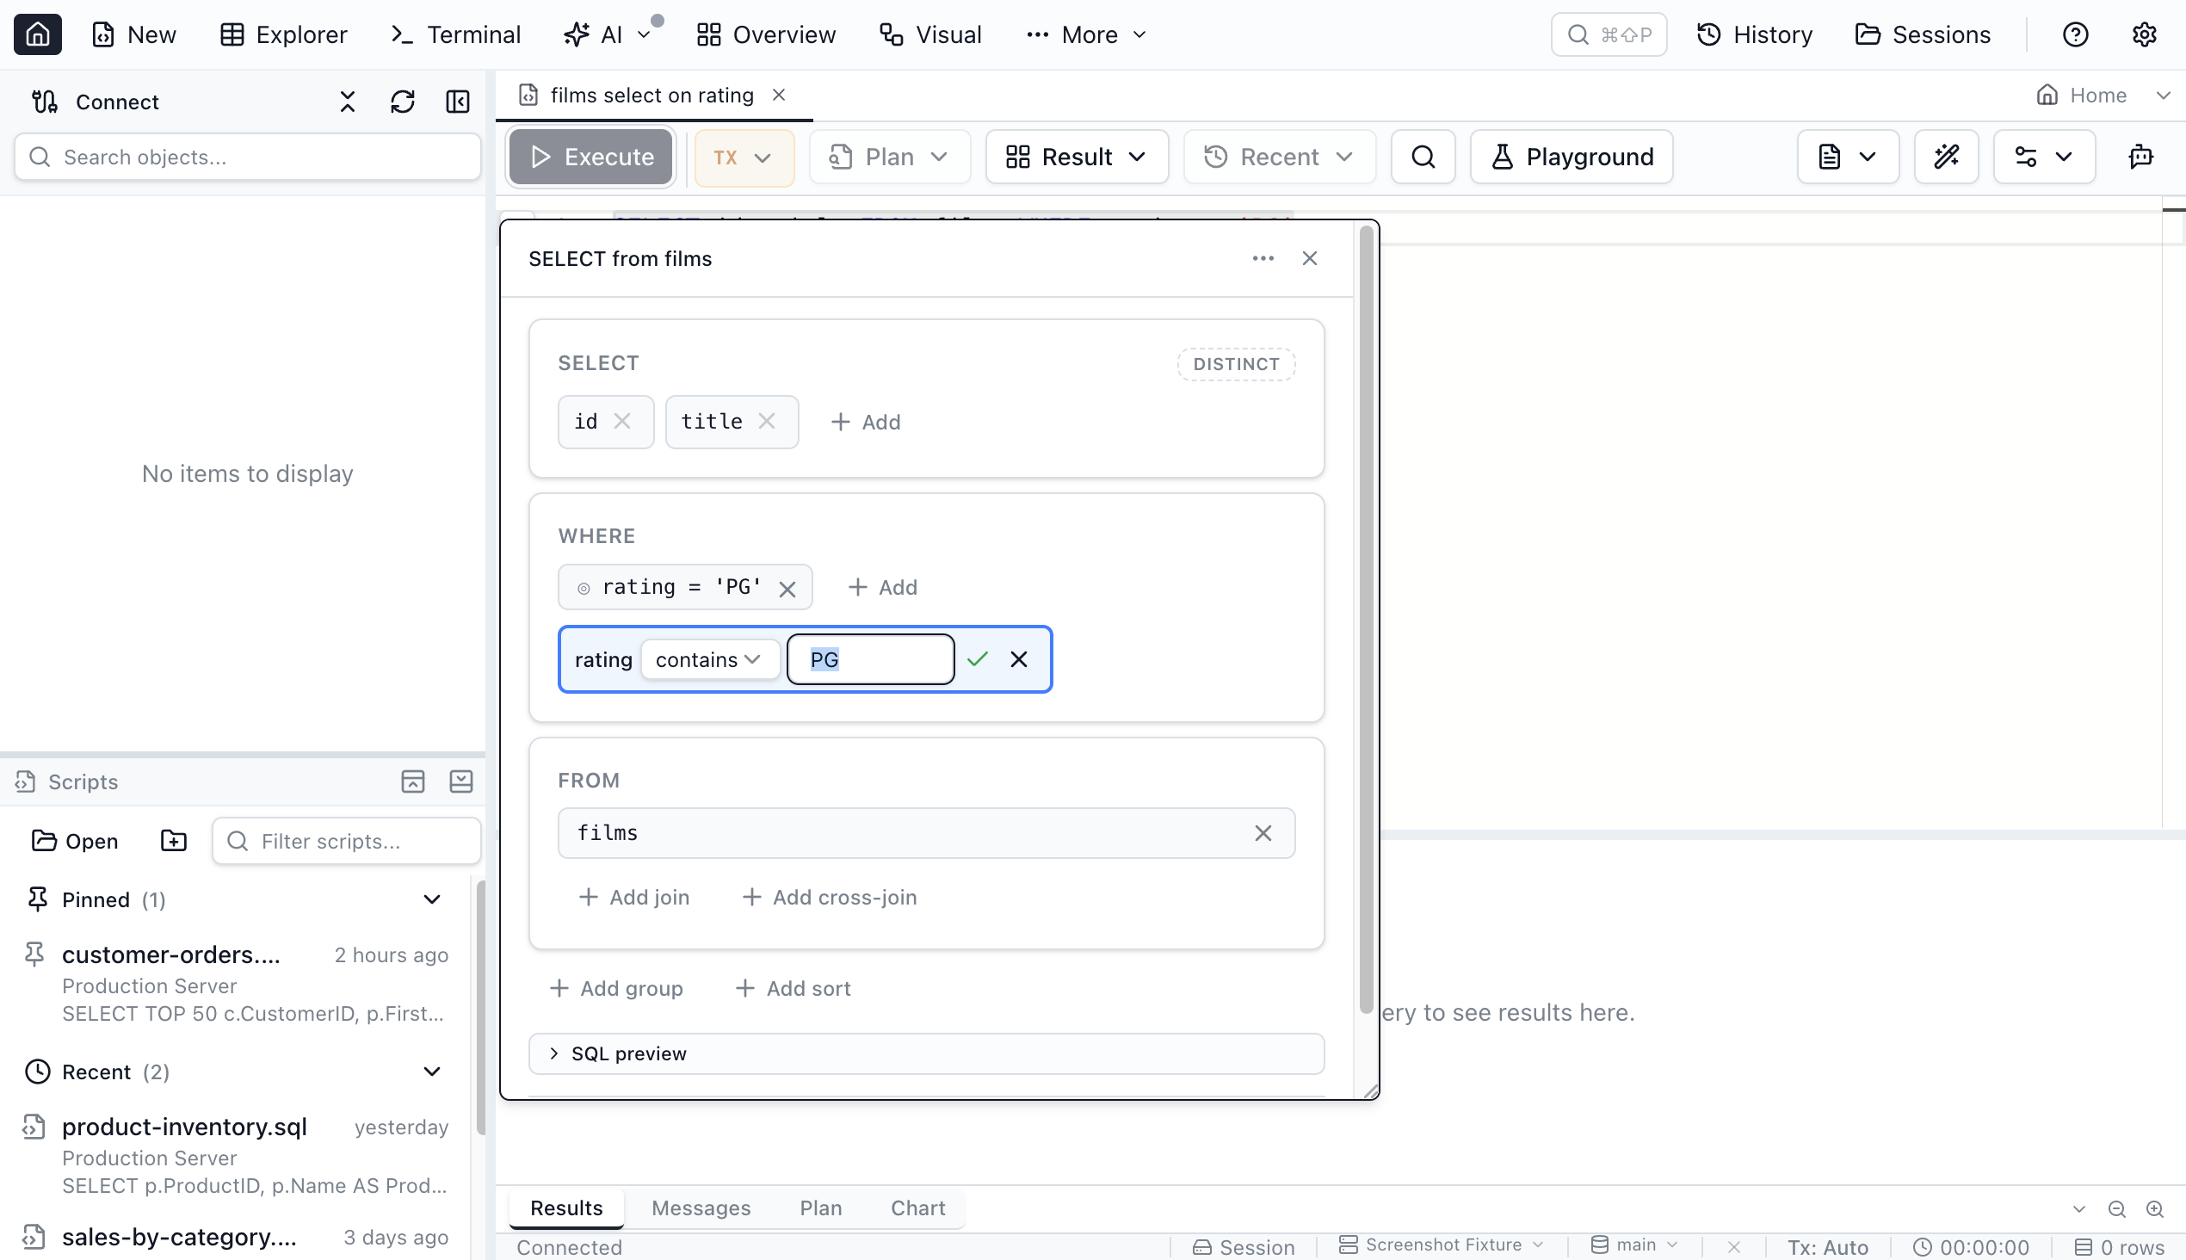2186x1260 pixels.
Task: Open the AI chat robot icon
Action: point(2140,157)
